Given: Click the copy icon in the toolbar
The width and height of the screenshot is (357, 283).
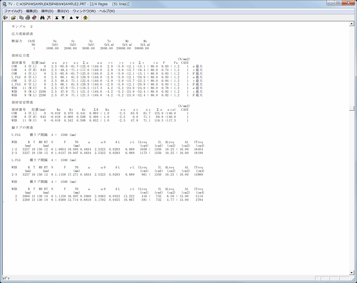Looking at the screenshot, I should coord(21,18).
